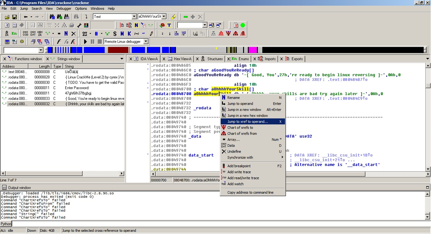This screenshot has width=431, height=234.
Task: Select the 47ghf6fh37fbgbgj string row
Action: [x=63, y=93]
